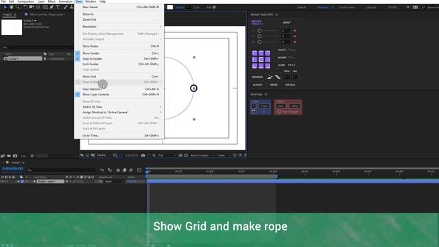Select the Rotation tool
This screenshot has height=247, width=439.
(x=25, y=7)
